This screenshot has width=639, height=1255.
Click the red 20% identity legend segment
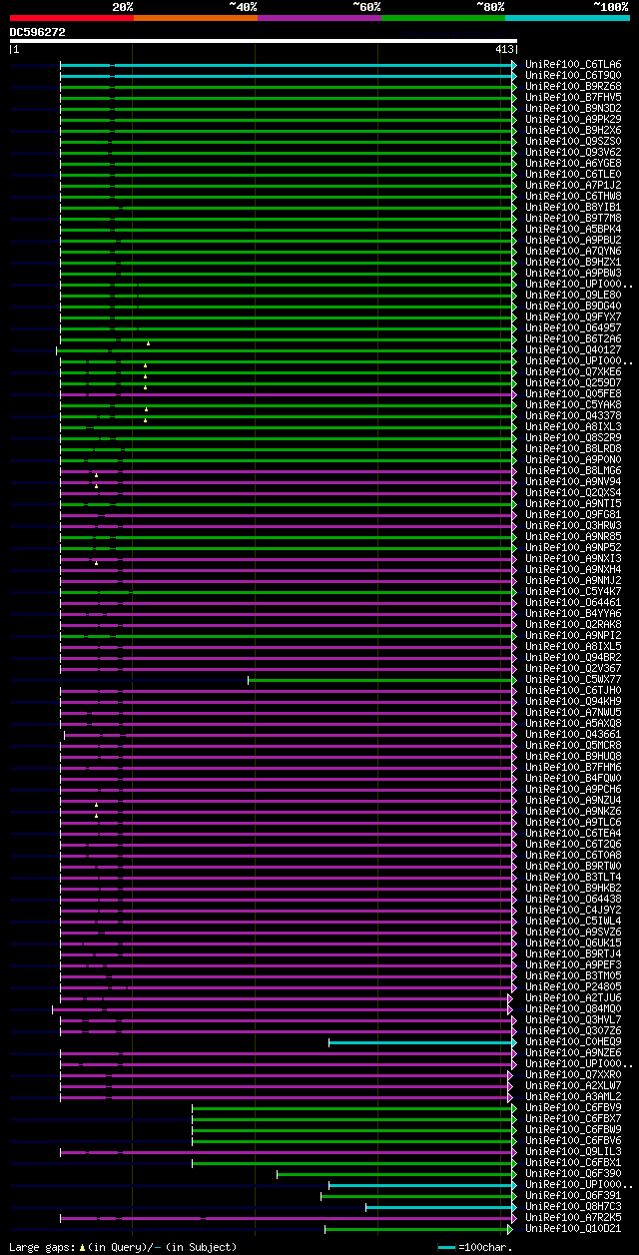(x=71, y=17)
